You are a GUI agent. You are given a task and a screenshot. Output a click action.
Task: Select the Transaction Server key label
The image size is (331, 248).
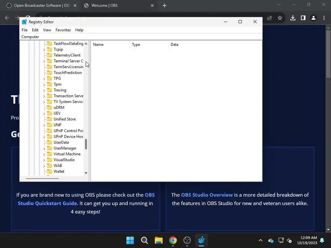69,96
